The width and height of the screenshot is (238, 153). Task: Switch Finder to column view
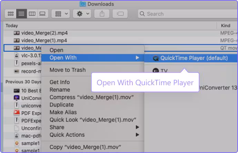click(32, 14)
